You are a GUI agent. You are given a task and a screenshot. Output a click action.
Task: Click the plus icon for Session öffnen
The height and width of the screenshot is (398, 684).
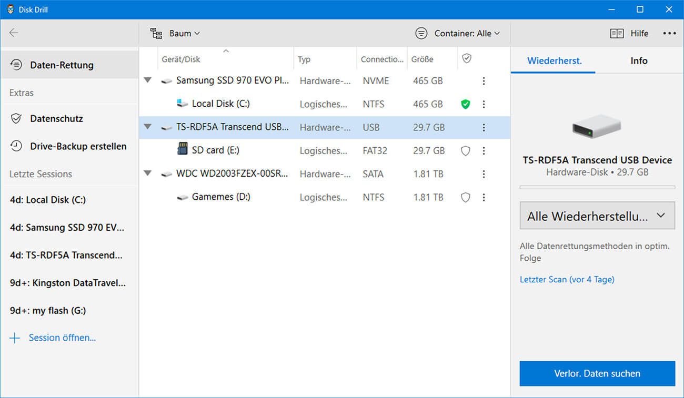tap(15, 338)
